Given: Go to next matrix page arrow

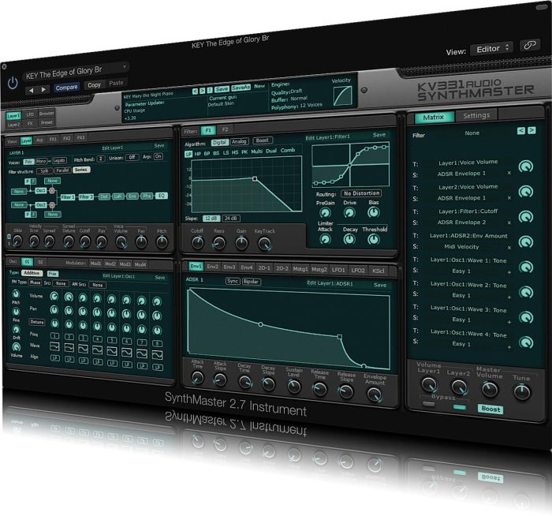Looking at the screenshot, I should pos(531,130).
